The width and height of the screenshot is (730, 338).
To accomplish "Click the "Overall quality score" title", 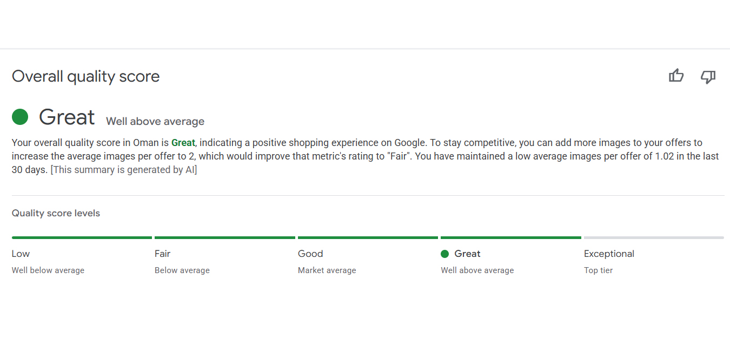I will point(86,77).
